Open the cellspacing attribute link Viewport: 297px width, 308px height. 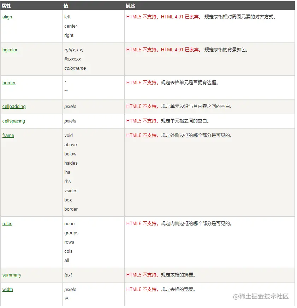13,121
